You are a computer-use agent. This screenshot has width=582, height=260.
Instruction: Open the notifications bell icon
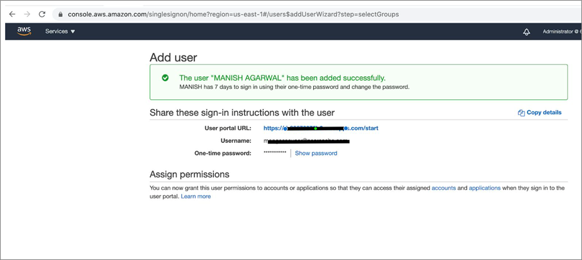pyautogui.click(x=527, y=32)
